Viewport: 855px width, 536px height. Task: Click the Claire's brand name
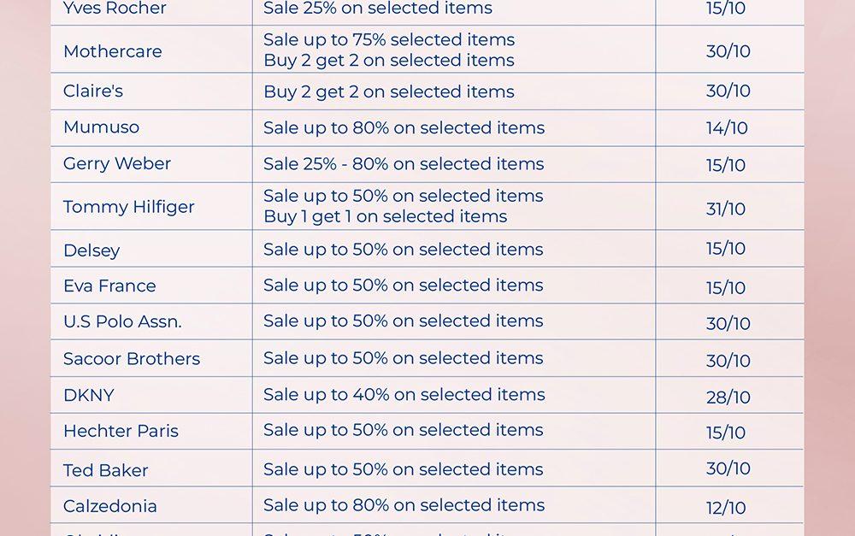click(93, 91)
